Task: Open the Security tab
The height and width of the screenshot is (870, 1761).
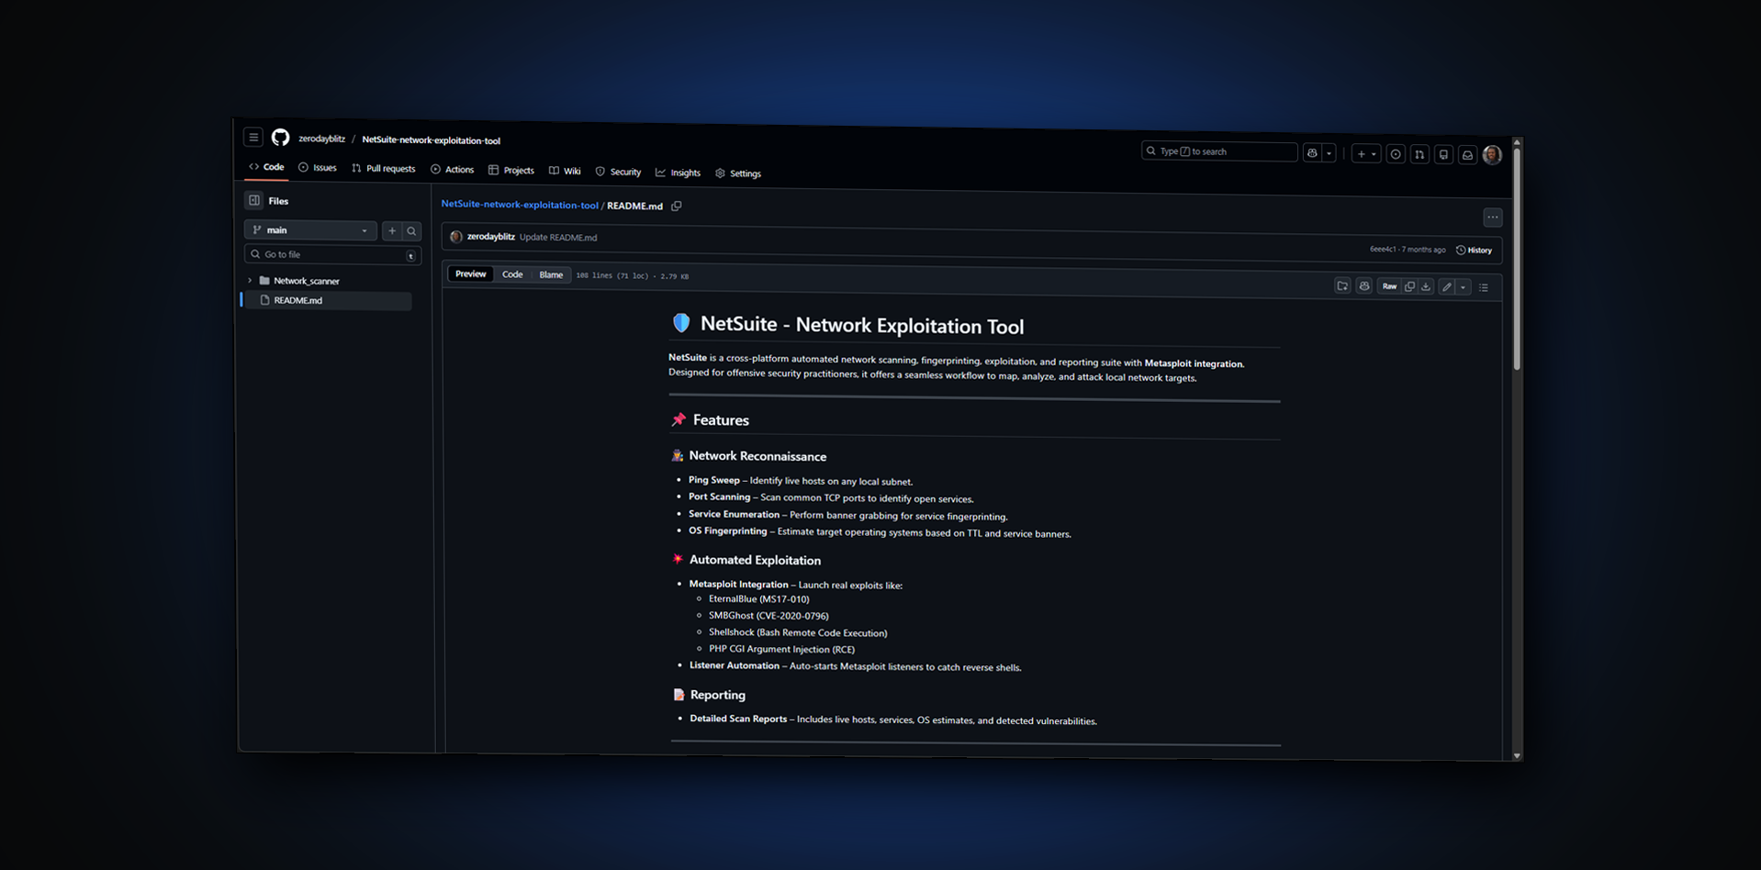Action: (618, 171)
